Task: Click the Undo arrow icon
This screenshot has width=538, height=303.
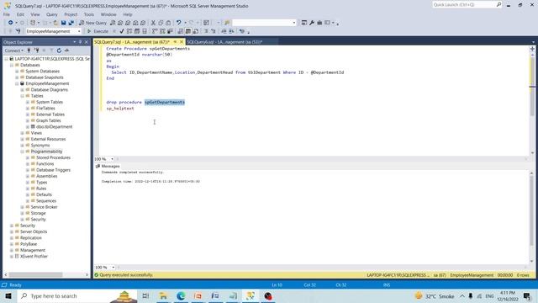Action: pyautogui.click(x=178, y=23)
